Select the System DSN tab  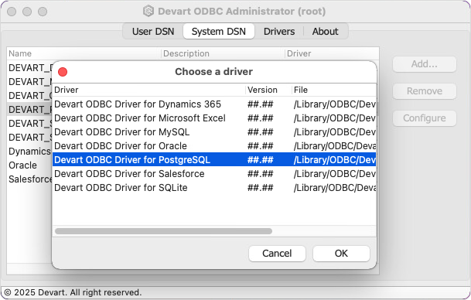pyautogui.click(x=219, y=31)
